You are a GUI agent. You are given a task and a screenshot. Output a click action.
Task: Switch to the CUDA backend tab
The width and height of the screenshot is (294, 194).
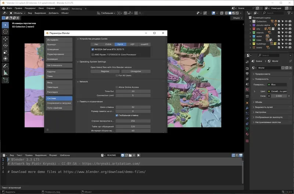point(108,44)
